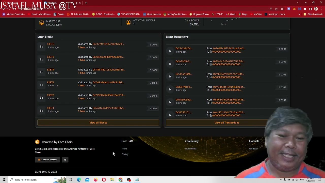Open validator address 0xc0925eeb800ff6ba4695
Viewport: 325px width, 183px height.
click(108, 57)
